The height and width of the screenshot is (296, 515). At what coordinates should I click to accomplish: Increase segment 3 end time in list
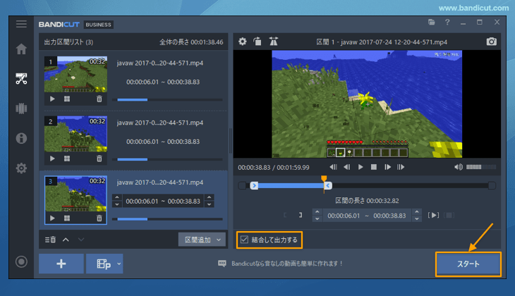(x=210, y=197)
